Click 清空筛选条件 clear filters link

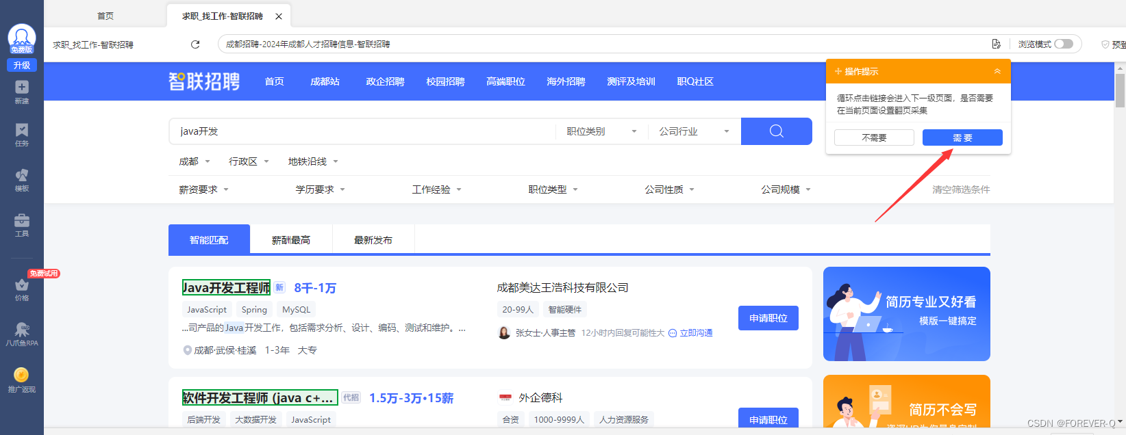point(961,189)
